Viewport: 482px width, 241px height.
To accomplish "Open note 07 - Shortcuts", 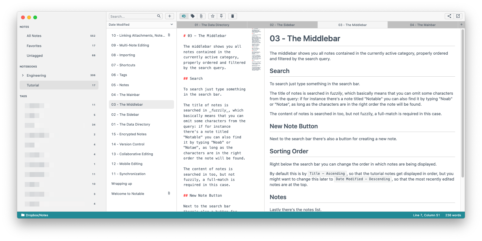I will (x=141, y=65).
